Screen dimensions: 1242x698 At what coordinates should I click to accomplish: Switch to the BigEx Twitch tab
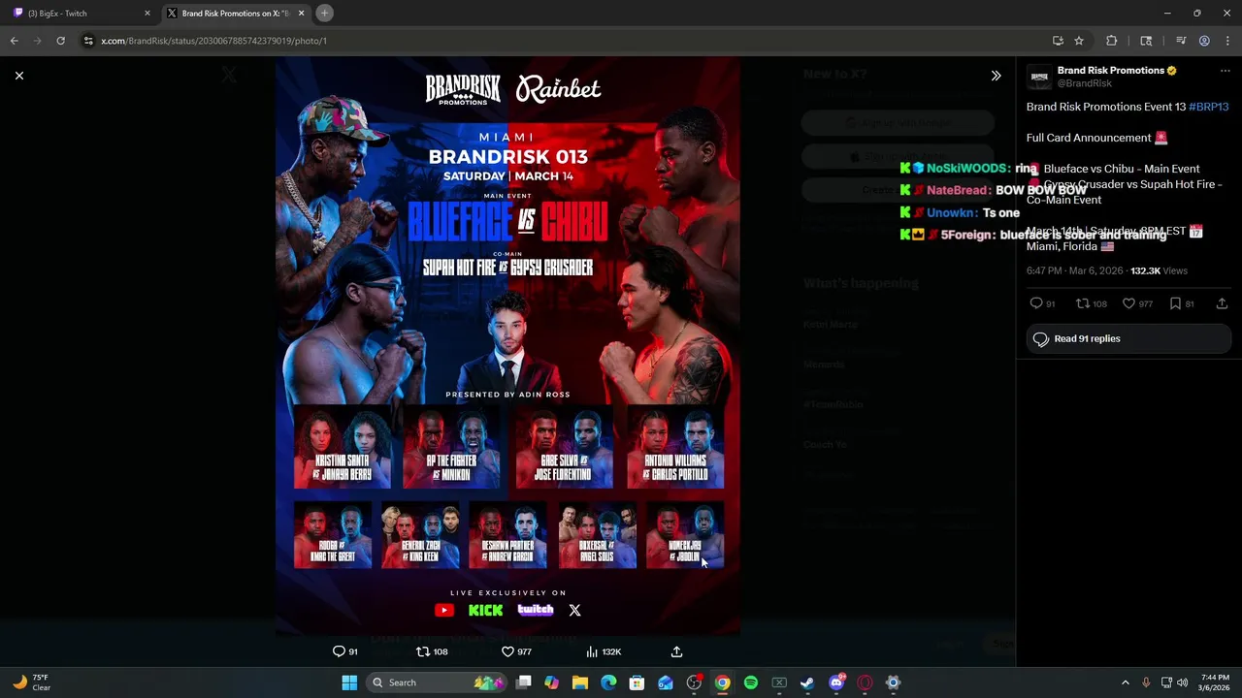(x=82, y=14)
